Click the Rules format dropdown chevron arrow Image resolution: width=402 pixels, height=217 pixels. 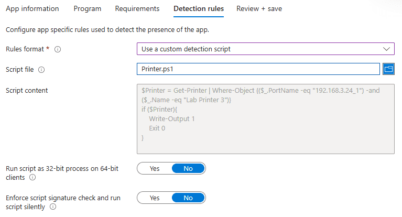pos(387,49)
